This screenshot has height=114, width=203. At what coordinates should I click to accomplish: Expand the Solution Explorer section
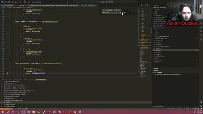tap(158, 107)
